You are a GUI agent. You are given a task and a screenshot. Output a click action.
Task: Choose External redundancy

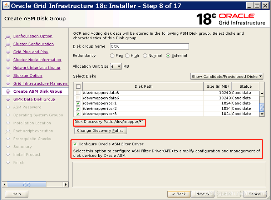click(168, 55)
